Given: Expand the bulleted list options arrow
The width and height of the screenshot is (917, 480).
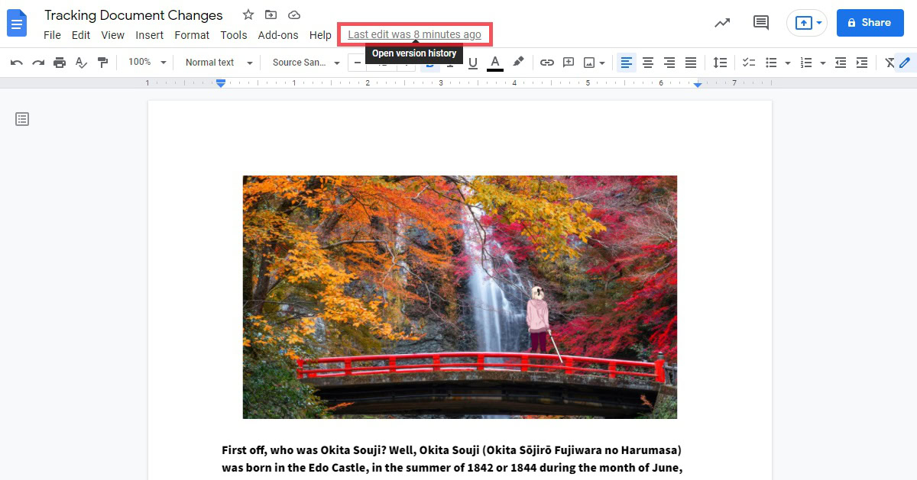Looking at the screenshot, I should pyautogui.click(x=787, y=63).
